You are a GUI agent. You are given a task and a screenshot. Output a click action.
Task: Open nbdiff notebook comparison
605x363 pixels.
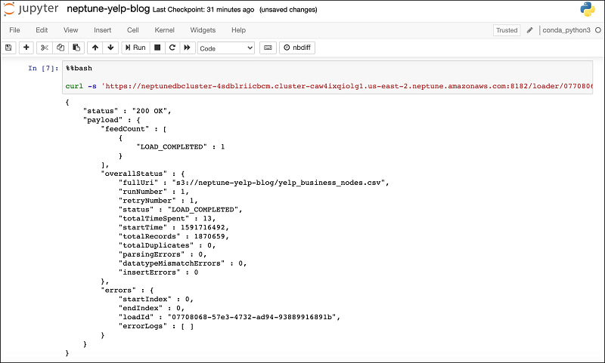coord(297,48)
